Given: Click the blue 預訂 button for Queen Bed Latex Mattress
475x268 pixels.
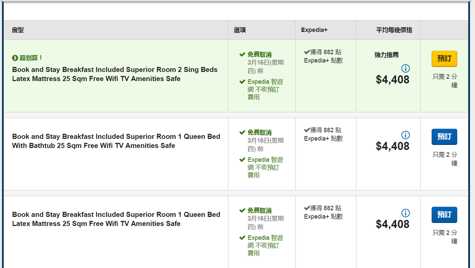Looking at the screenshot, I should click(444, 215).
